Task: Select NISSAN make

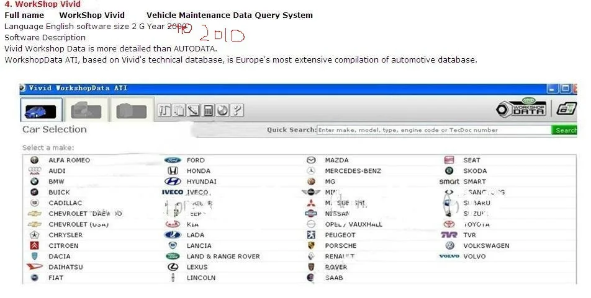Action: click(x=337, y=214)
